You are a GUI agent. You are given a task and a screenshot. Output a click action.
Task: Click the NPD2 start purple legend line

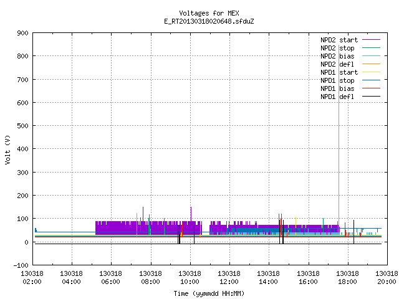coord(371,40)
